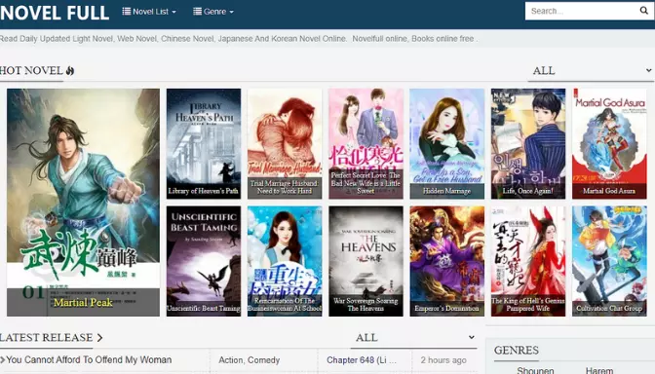
Task: Open Reincarnation Of The Businesswoman At School cover
Action: 285,261
